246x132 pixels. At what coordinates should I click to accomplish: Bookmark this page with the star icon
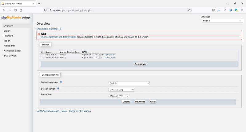(189, 10)
